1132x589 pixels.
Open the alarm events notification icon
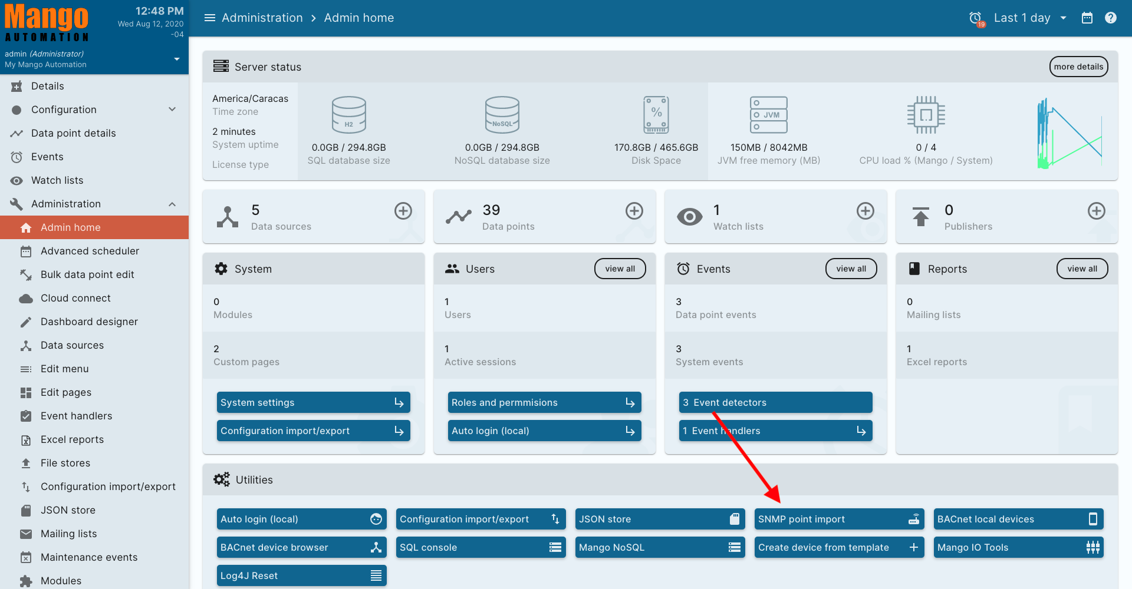coord(976,18)
